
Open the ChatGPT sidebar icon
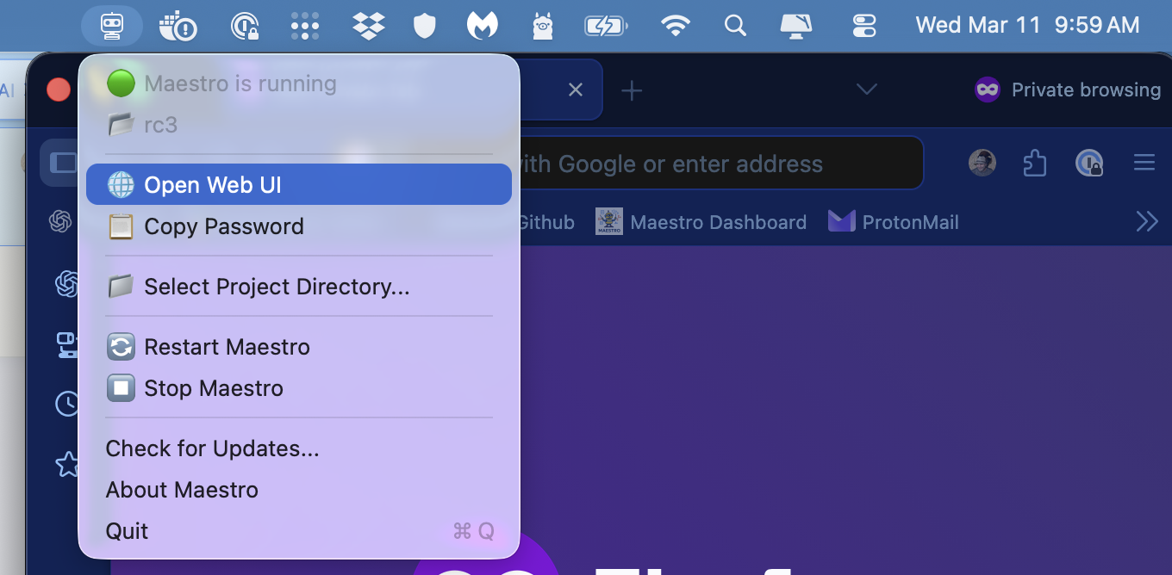point(67,283)
